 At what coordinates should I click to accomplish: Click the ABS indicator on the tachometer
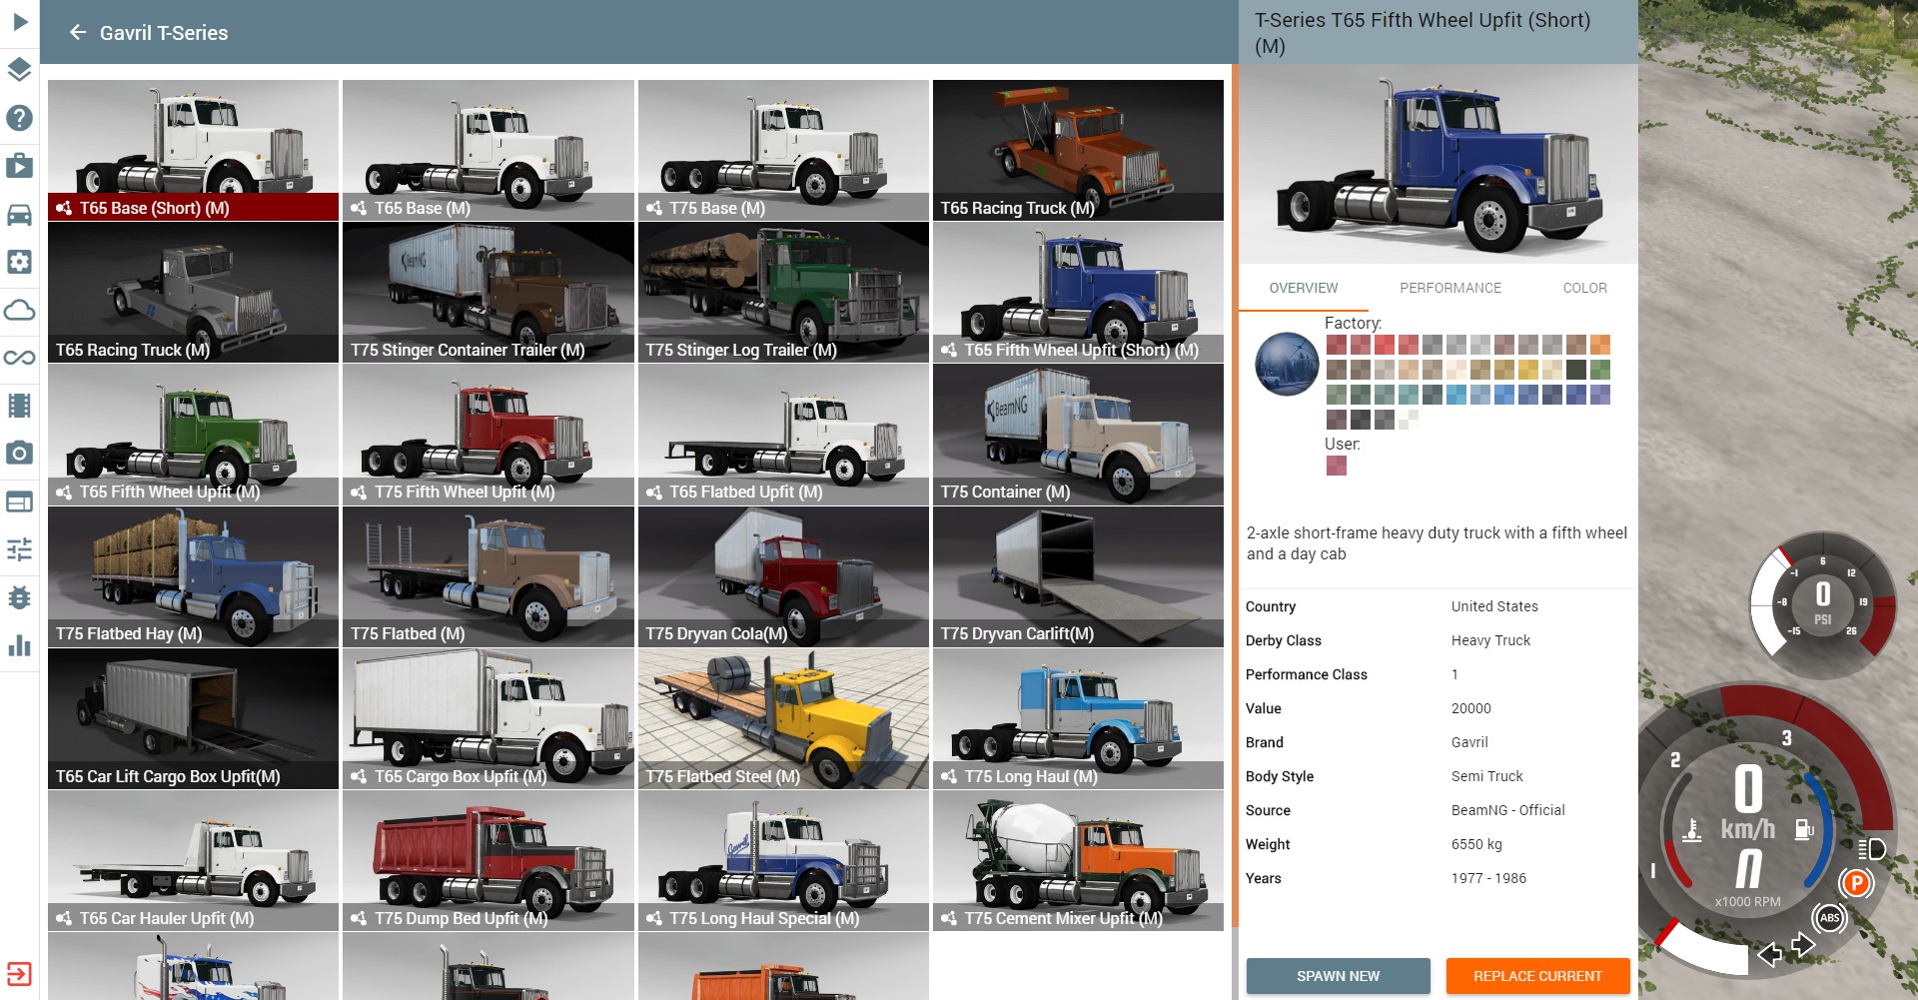(x=1829, y=918)
